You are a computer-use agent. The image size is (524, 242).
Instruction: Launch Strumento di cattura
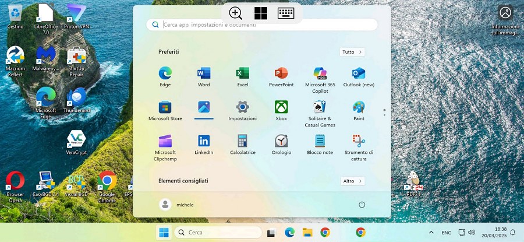click(x=359, y=148)
